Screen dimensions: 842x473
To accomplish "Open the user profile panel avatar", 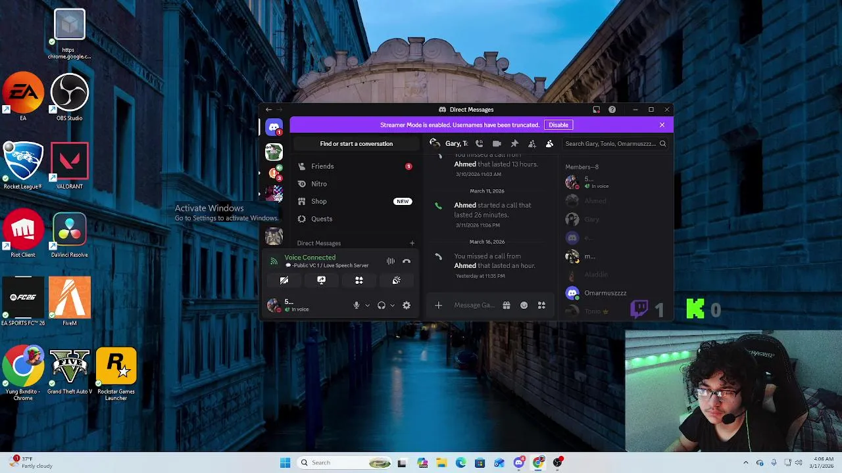I will (273, 305).
